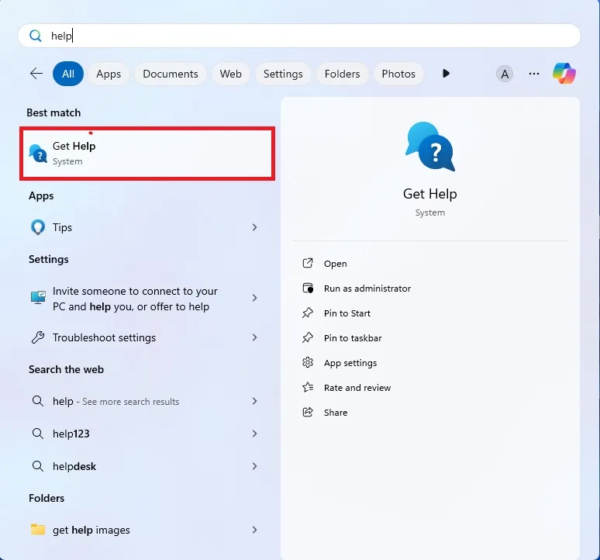The width and height of the screenshot is (600, 560).
Task: Switch to the Settings filter tab
Action: point(283,74)
